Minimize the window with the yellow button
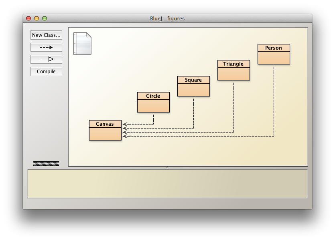Image resolution: width=335 pixels, height=241 pixels. 37,18
